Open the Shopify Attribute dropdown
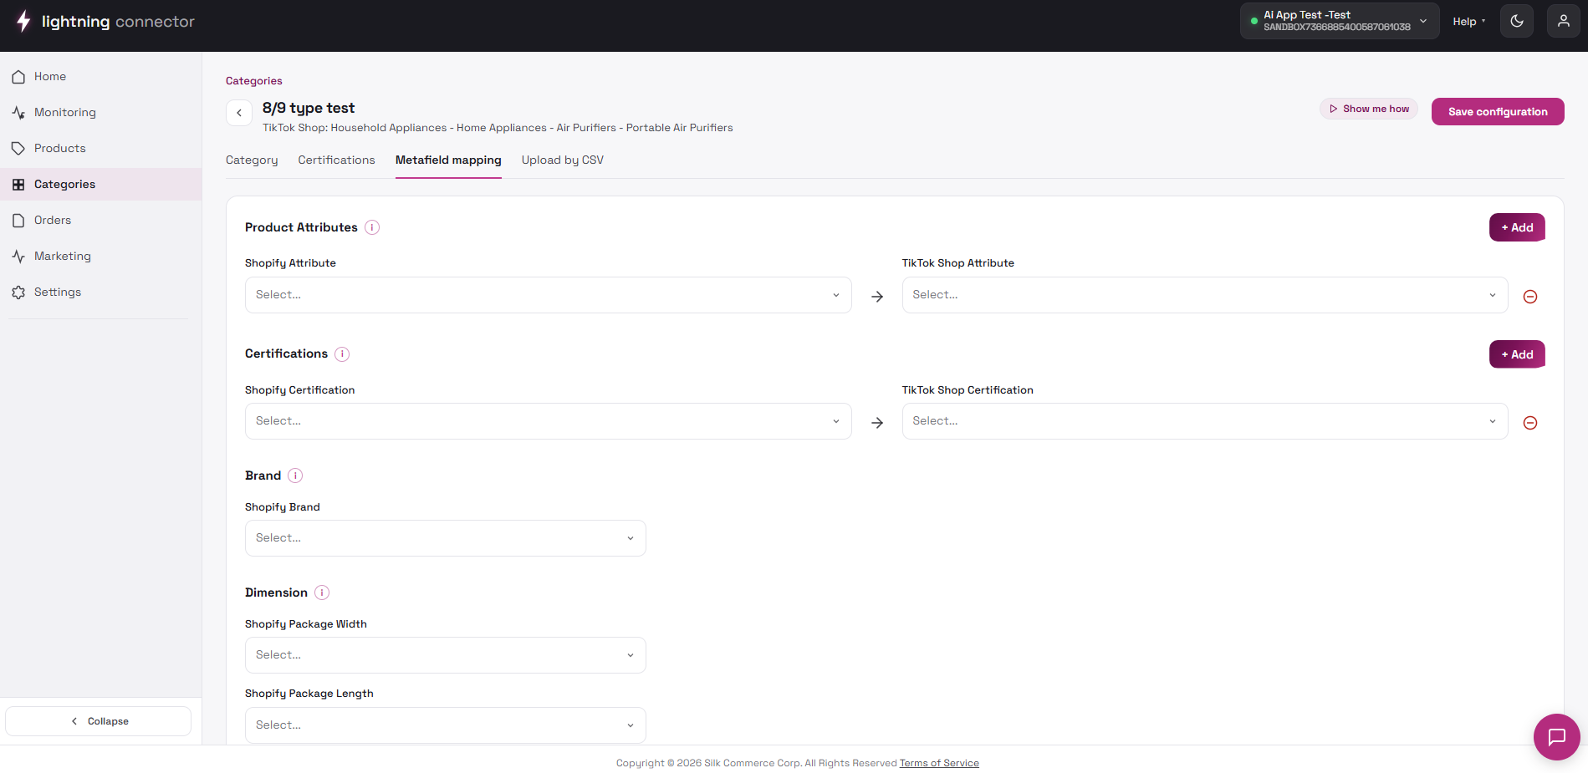Image resolution: width=1588 pixels, height=773 pixels. tap(548, 295)
